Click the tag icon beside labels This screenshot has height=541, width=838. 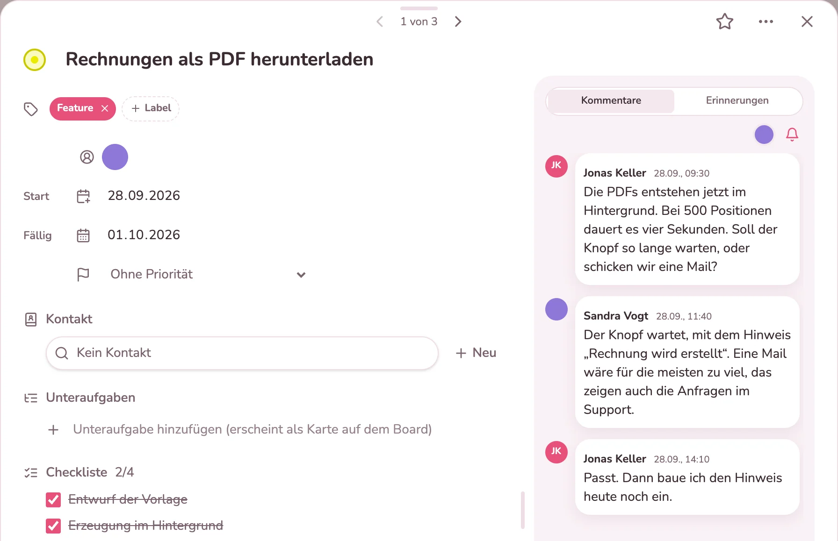tap(31, 109)
